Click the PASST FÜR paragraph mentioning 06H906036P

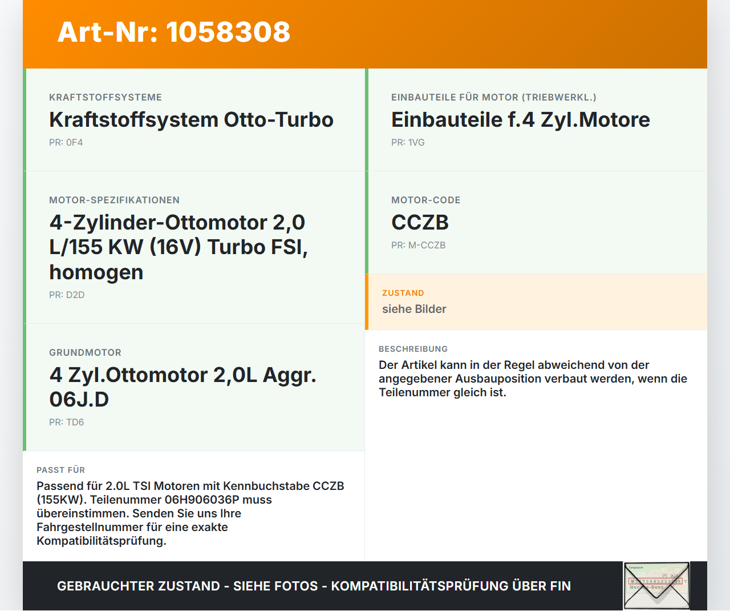click(x=190, y=513)
